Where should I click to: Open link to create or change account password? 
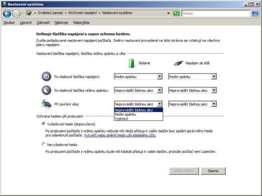click(120, 135)
